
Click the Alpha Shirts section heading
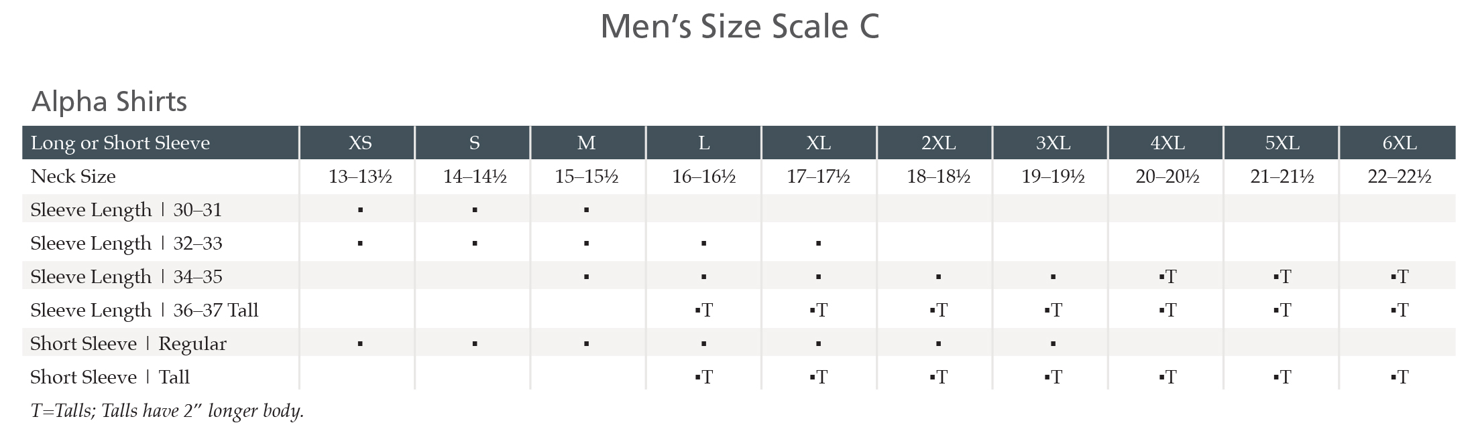(x=109, y=102)
